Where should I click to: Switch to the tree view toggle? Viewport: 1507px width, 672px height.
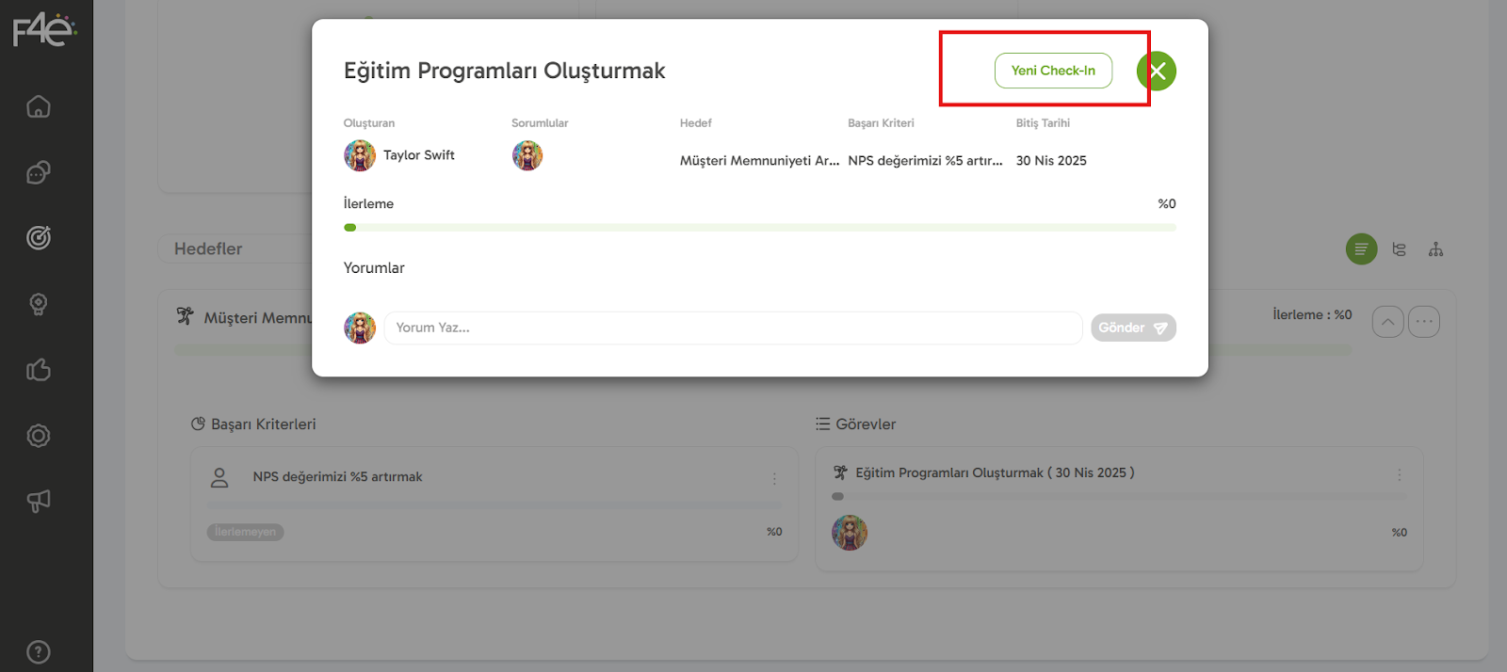pyautogui.click(x=1399, y=249)
